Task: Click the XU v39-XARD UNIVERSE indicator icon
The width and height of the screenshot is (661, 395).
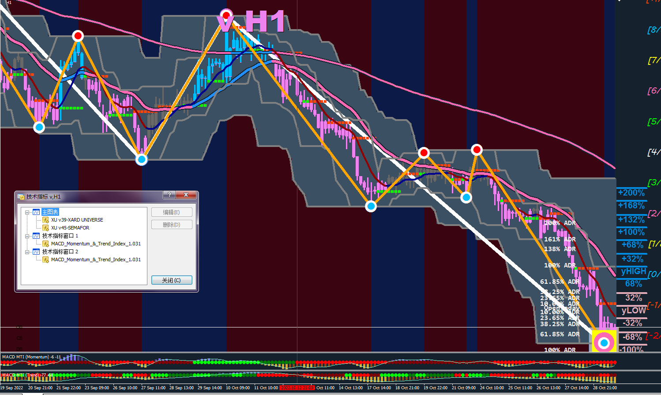Action: pyautogui.click(x=45, y=220)
